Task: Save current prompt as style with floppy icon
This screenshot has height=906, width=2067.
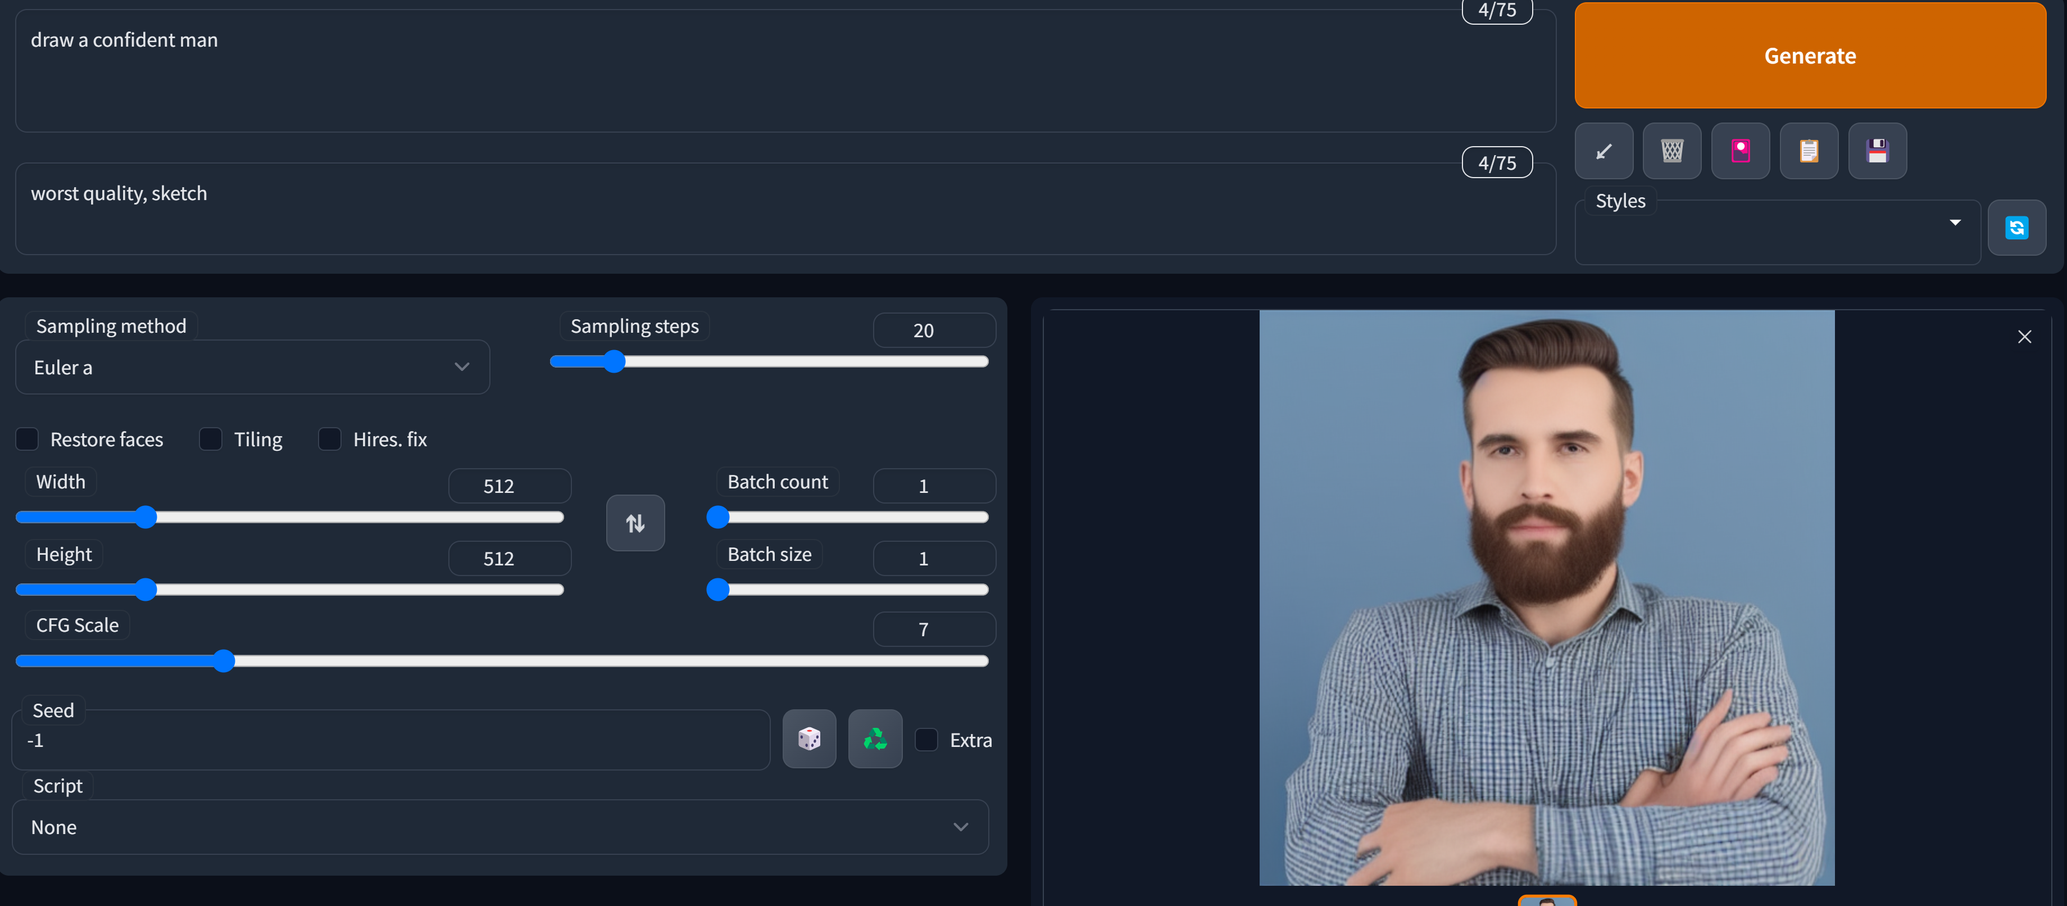Action: tap(1878, 151)
